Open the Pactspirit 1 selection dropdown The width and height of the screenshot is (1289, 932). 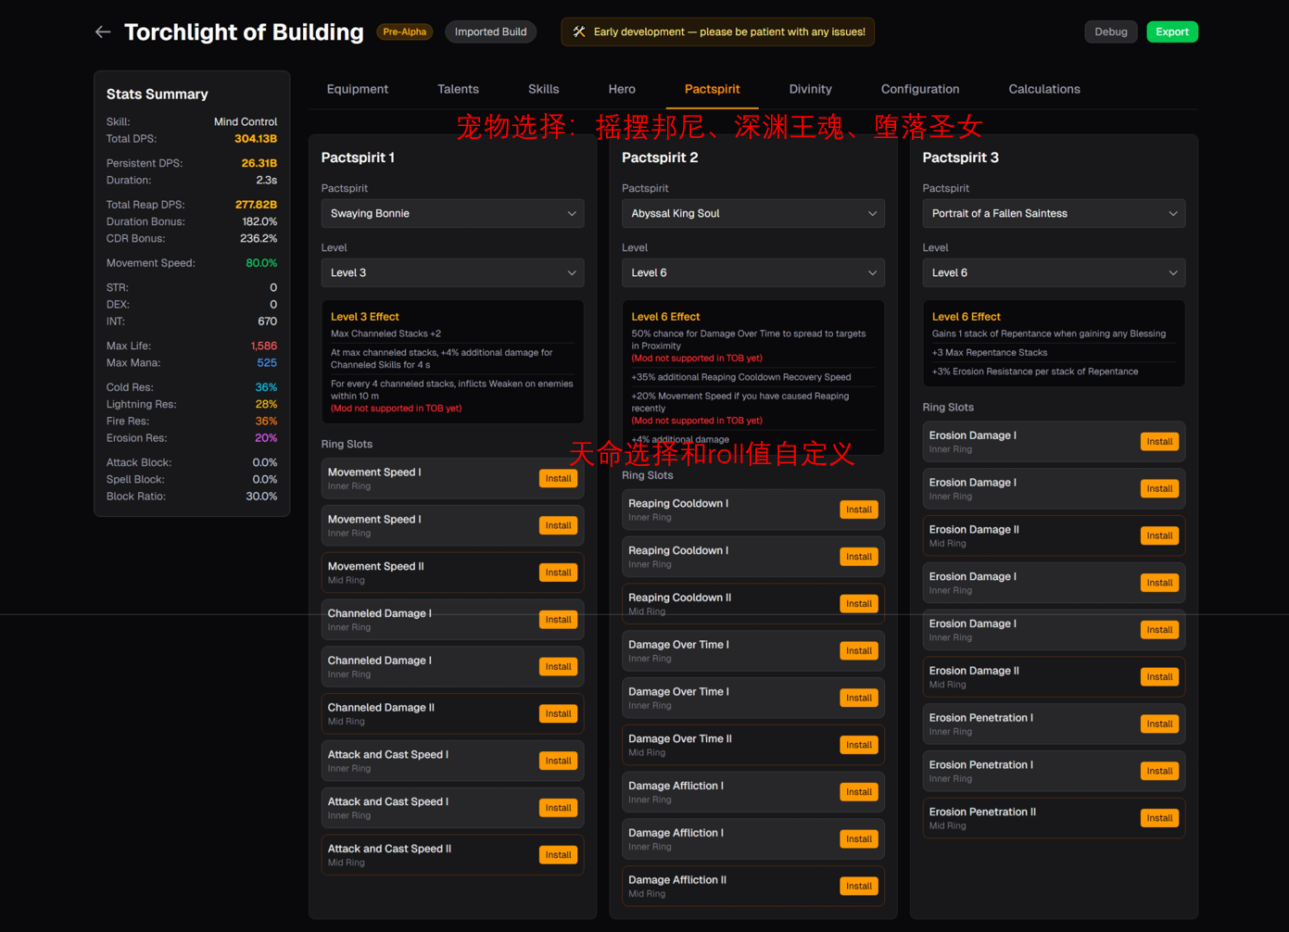tap(452, 213)
